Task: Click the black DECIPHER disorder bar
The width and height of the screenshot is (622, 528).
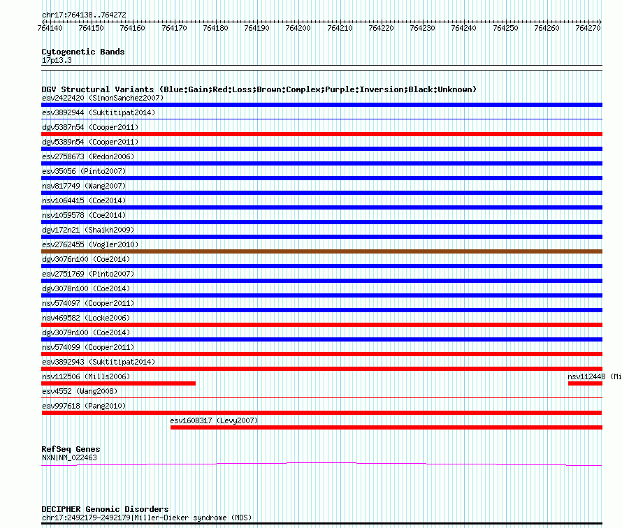Action: [x=321, y=524]
